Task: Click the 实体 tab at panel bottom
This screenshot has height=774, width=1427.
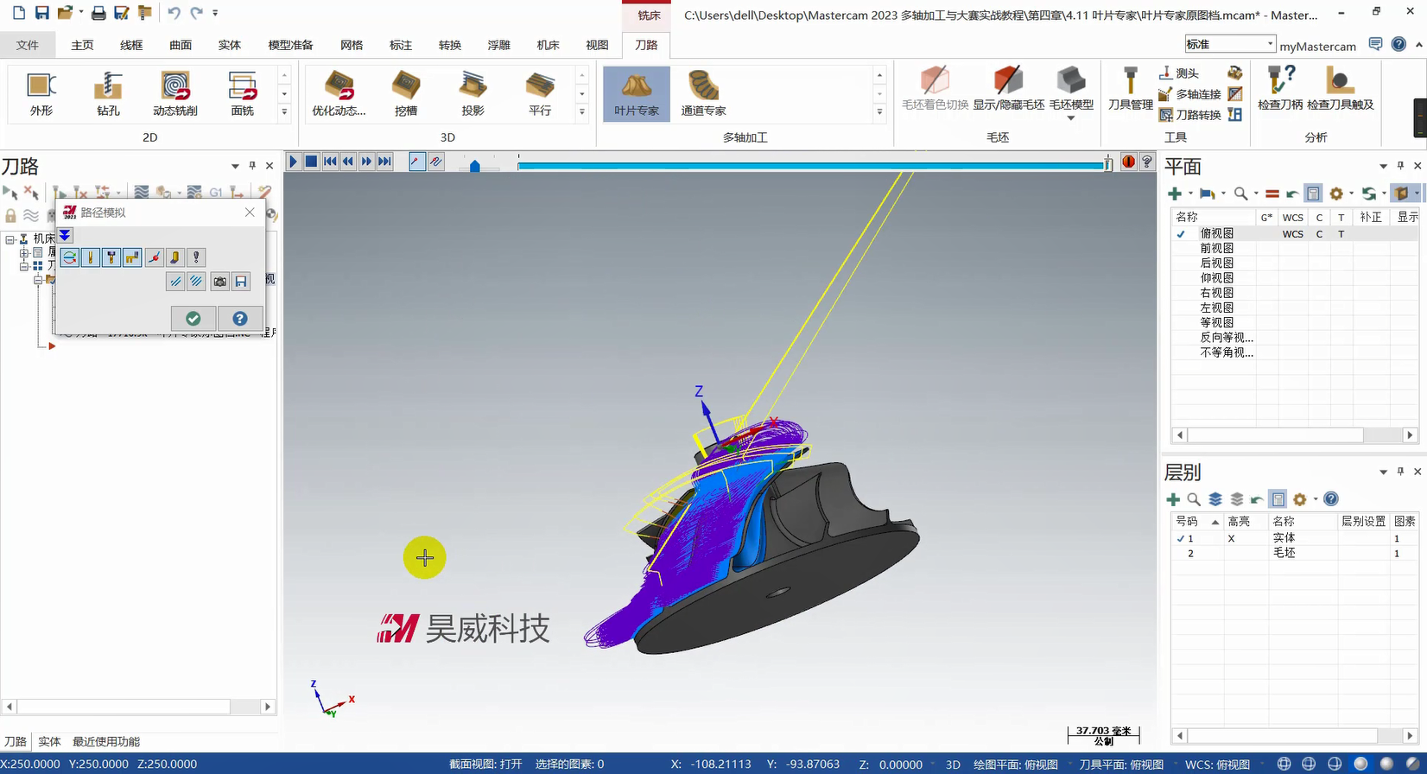Action: click(49, 741)
